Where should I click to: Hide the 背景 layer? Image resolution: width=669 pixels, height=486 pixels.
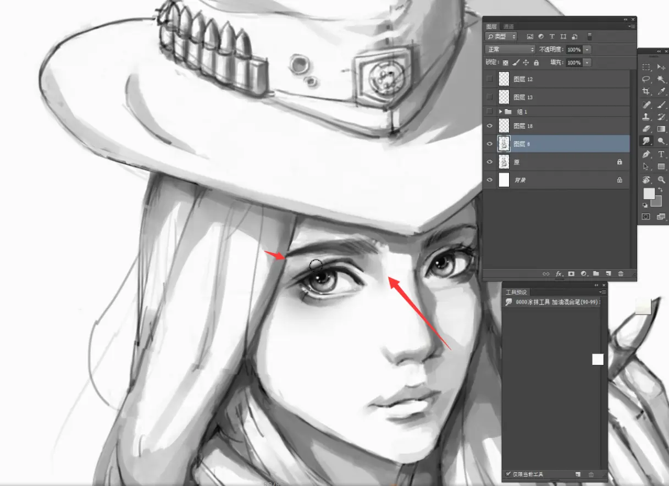coord(489,180)
